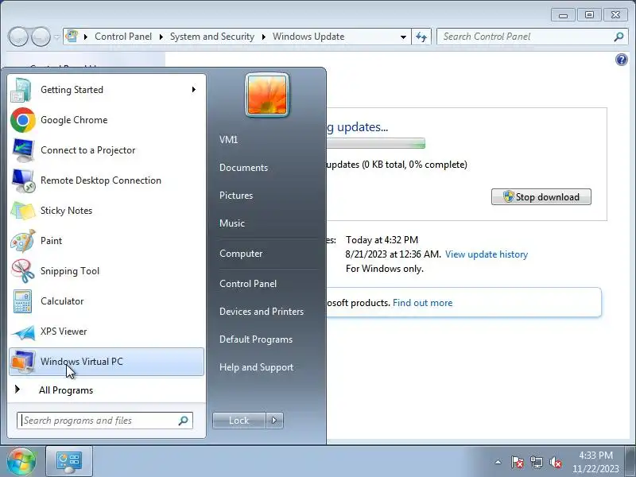
Task: Open Devices and Printers
Action: [x=262, y=312]
